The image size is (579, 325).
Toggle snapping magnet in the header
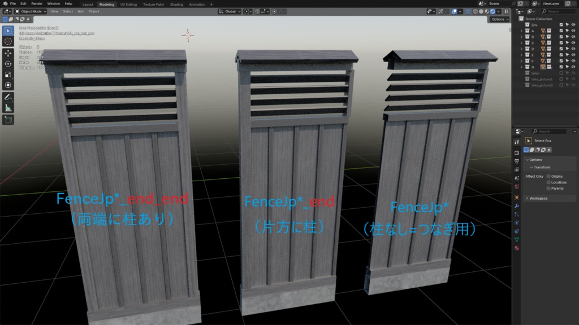(257, 11)
